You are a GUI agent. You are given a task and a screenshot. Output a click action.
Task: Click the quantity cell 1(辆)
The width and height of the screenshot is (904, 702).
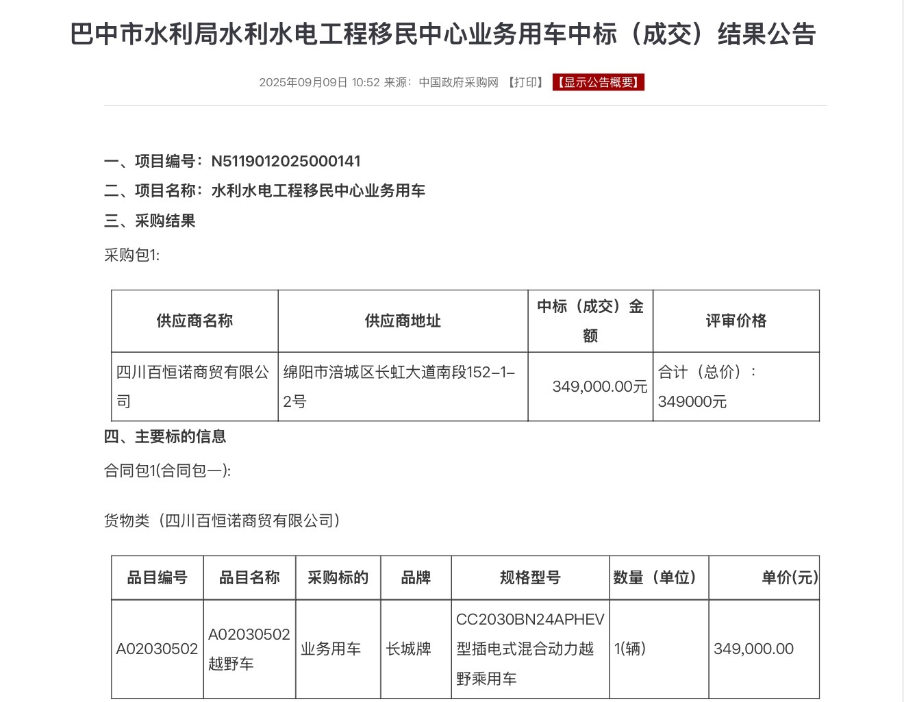659,649
